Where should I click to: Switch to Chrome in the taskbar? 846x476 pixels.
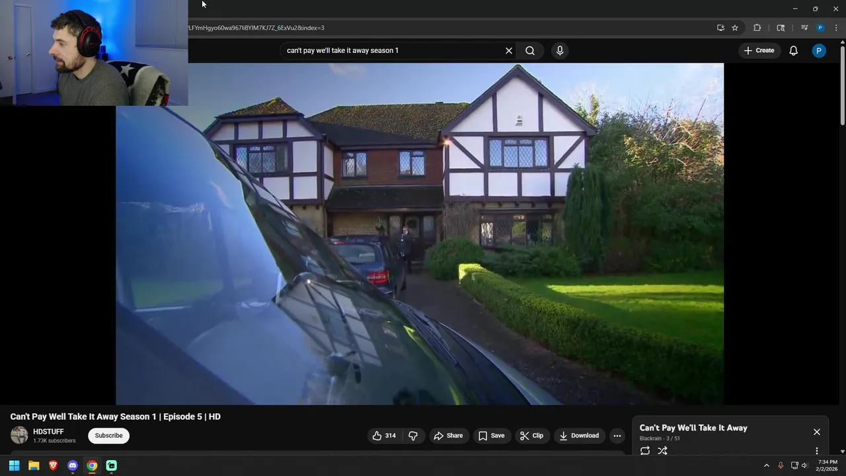click(x=92, y=465)
